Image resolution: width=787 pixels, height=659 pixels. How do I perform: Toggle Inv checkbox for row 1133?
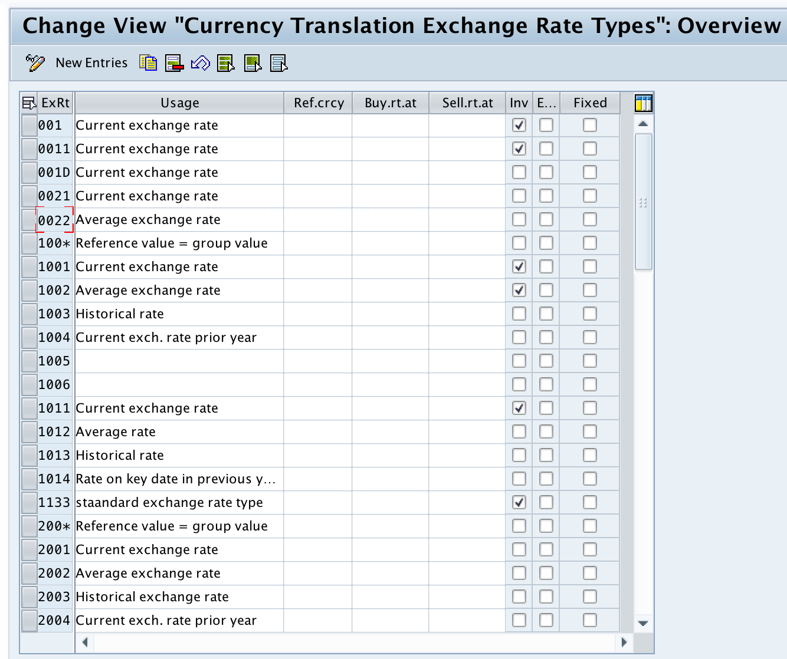[519, 502]
